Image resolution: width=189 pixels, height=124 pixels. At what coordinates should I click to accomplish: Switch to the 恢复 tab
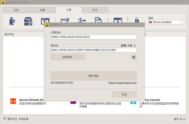(43, 10)
